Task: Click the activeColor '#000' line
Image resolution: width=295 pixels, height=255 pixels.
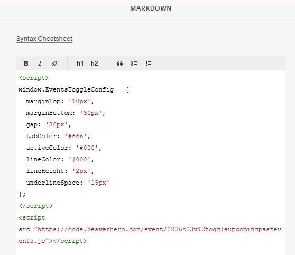Action: pyautogui.click(x=64, y=148)
